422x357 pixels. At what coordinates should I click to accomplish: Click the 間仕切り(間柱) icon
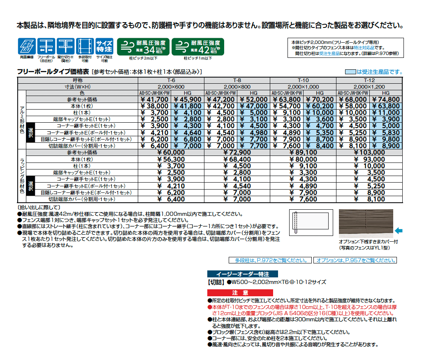pos(66,46)
